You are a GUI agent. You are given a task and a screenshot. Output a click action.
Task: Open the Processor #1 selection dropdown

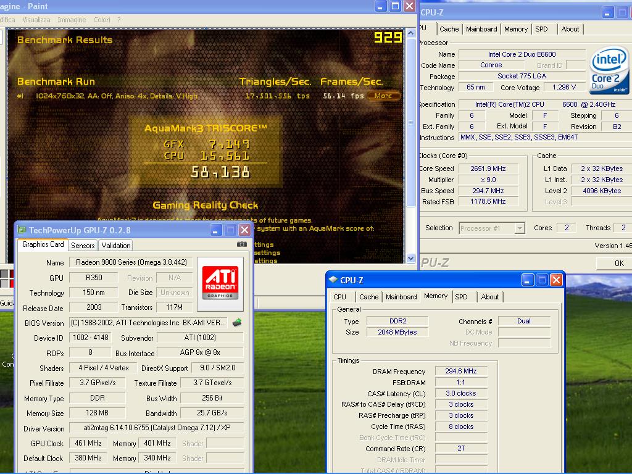520,228
